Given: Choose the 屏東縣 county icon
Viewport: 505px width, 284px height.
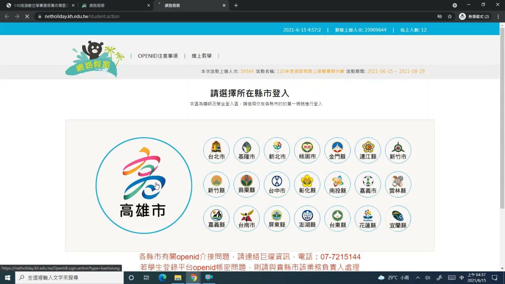Looking at the screenshot, I should point(277,219).
